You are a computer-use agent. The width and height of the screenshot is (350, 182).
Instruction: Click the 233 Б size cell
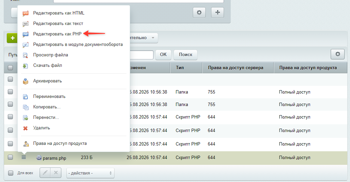tap(87, 158)
